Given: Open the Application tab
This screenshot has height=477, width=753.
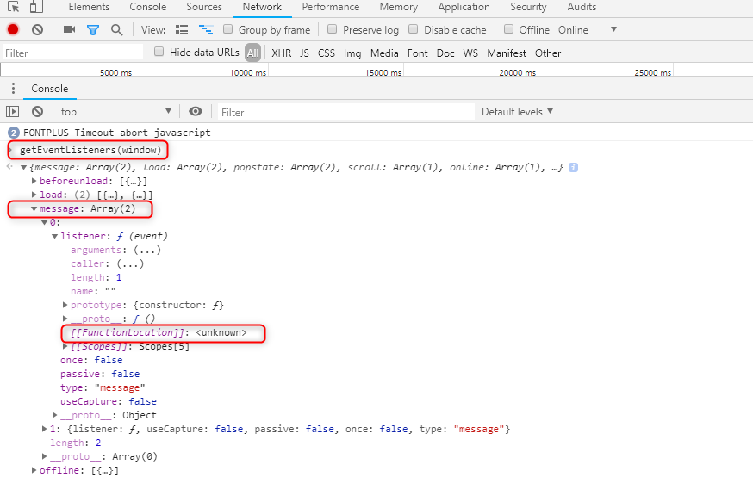Looking at the screenshot, I should (464, 7).
